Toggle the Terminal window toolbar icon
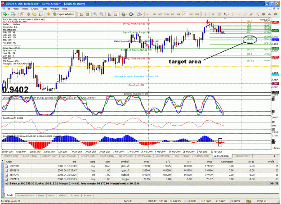 [40, 14]
